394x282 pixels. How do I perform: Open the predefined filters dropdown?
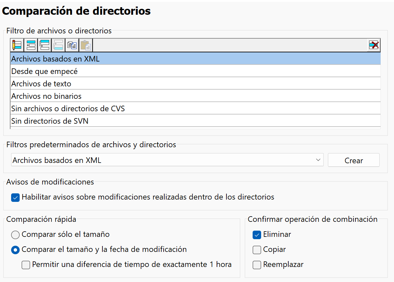tap(318, 160)
